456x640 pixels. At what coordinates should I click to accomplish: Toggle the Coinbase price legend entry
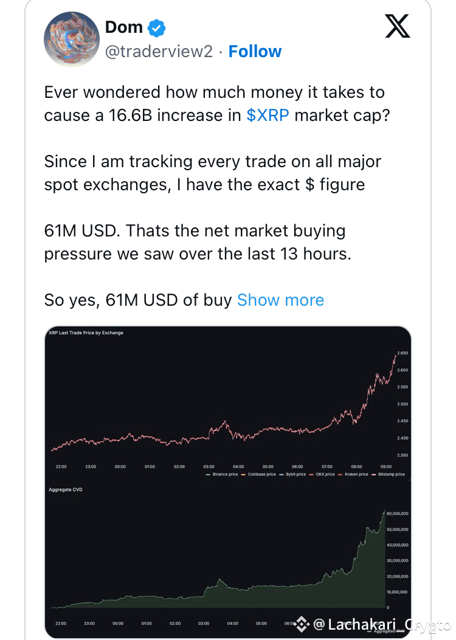259,474
